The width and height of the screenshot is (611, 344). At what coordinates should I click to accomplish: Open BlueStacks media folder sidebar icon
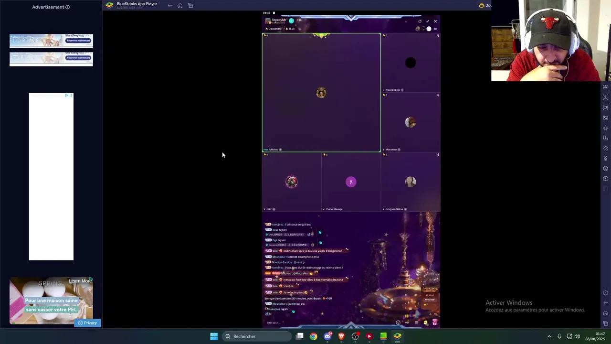pyautogui.click(x=606, y=118)
